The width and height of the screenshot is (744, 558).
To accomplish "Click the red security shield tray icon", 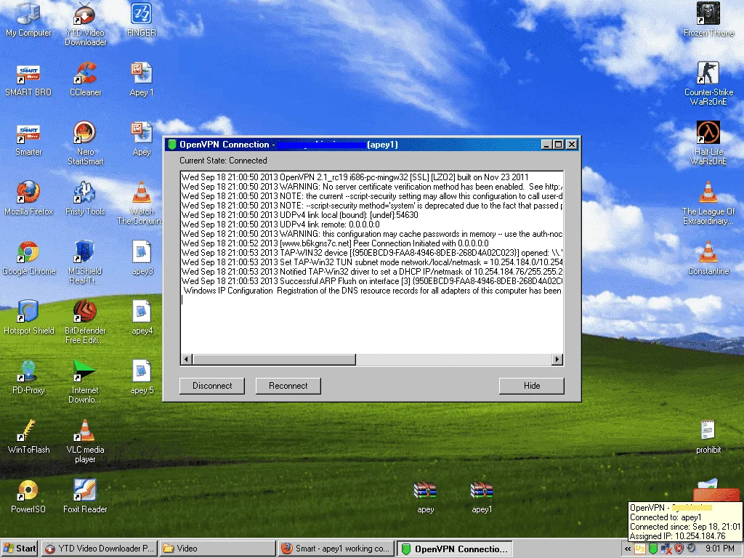I will 679,549.
